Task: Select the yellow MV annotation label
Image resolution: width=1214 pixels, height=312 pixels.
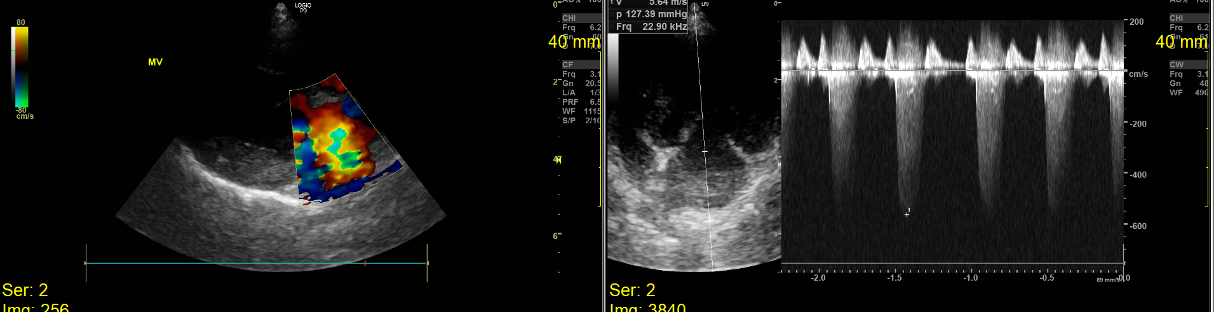Action: point(155,62)
